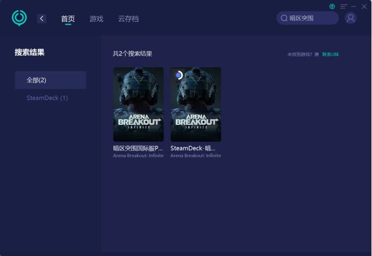
Task: Switch to the 首页 tab
Action: click(x=68, y=19)
